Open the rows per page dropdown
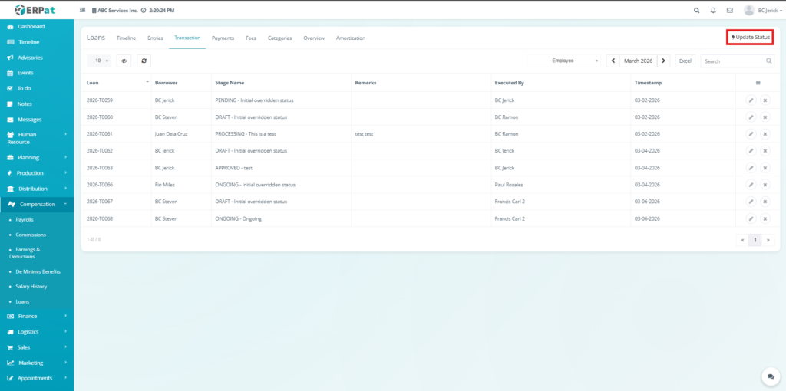 click(98, 61)
